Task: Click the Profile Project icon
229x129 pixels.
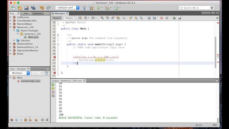Action: [116, 8]
